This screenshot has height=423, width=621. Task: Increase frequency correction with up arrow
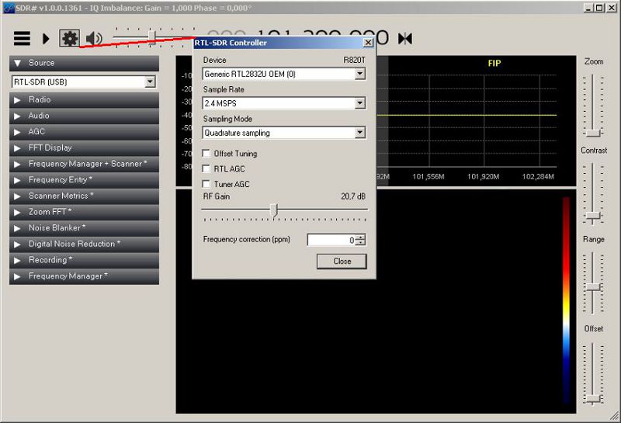point(360,238)
